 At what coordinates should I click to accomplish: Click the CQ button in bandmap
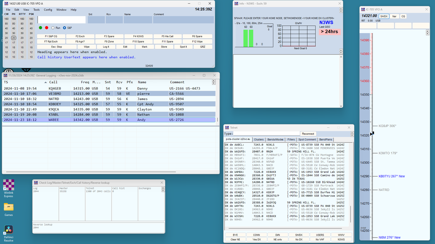[403, 16]
